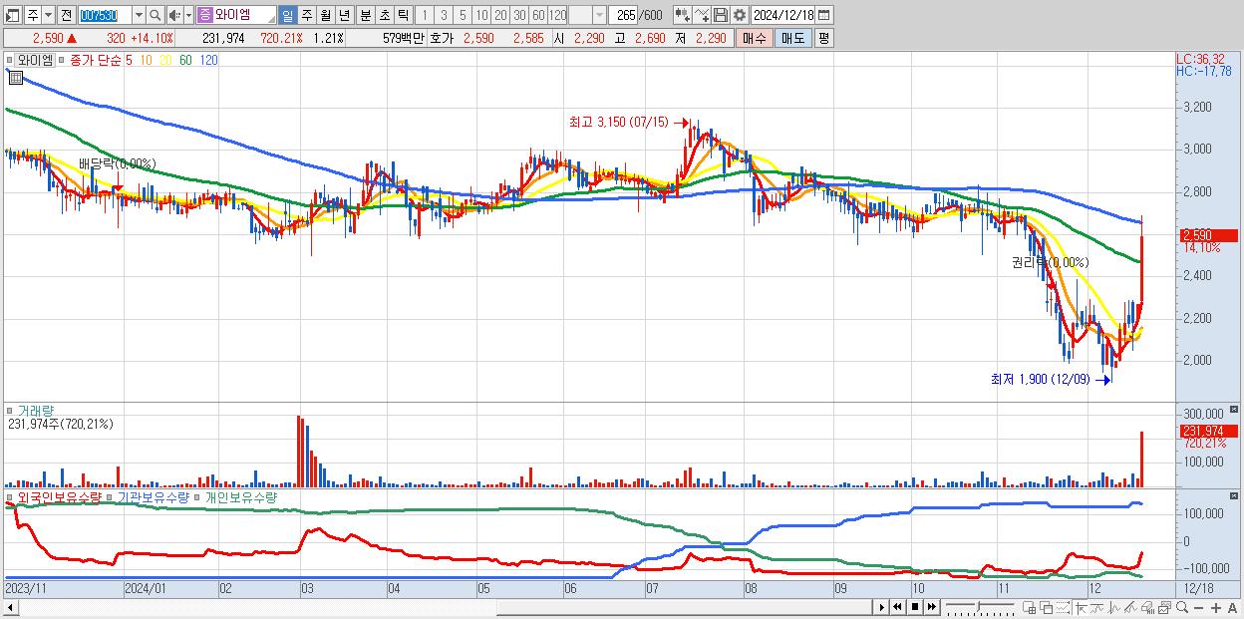Adjust the replay speed slider

point(981,607)
